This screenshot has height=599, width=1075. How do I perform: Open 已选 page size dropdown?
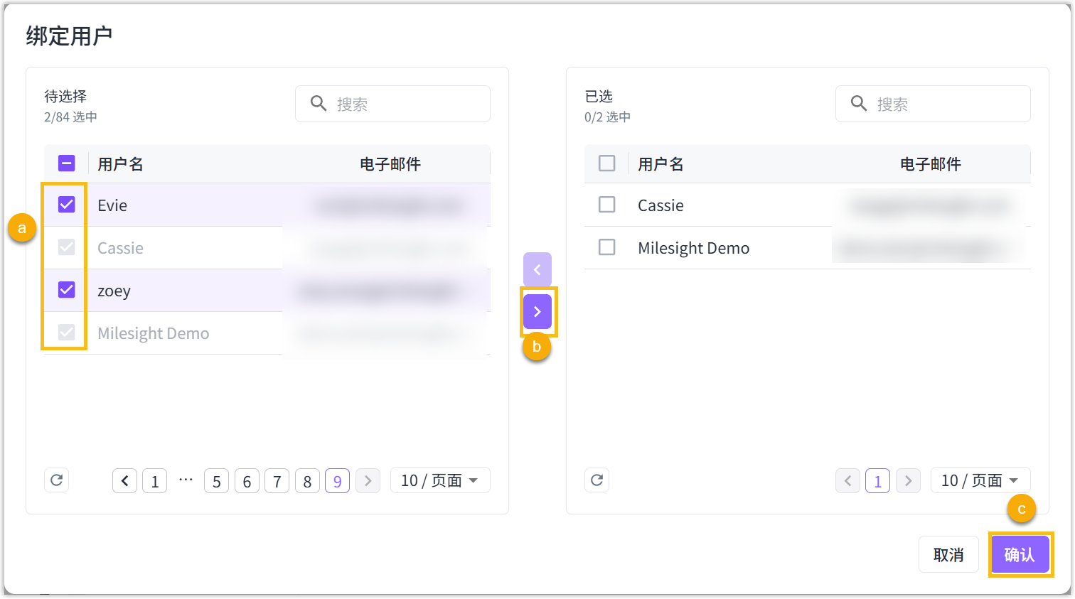tap(980, 480)
